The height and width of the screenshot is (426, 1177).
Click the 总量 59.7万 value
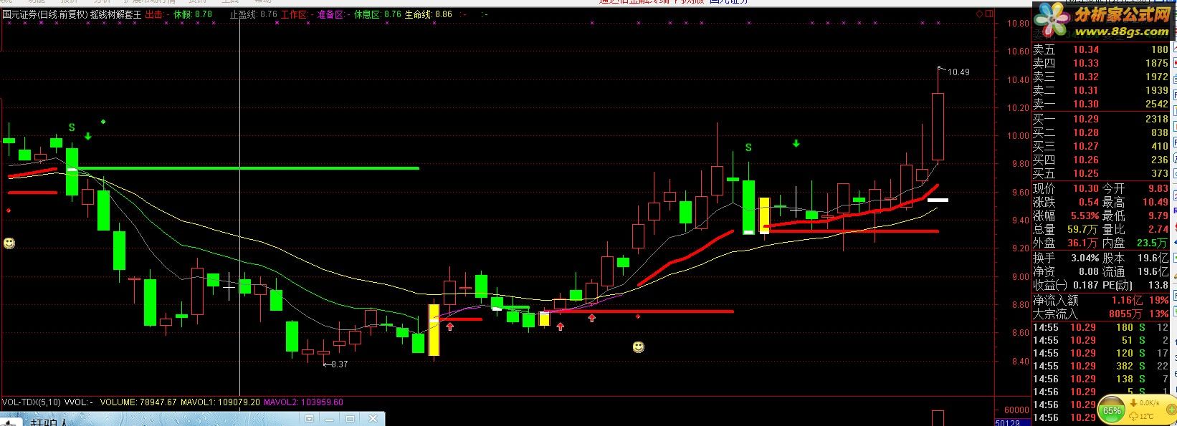click(1085, 229)
